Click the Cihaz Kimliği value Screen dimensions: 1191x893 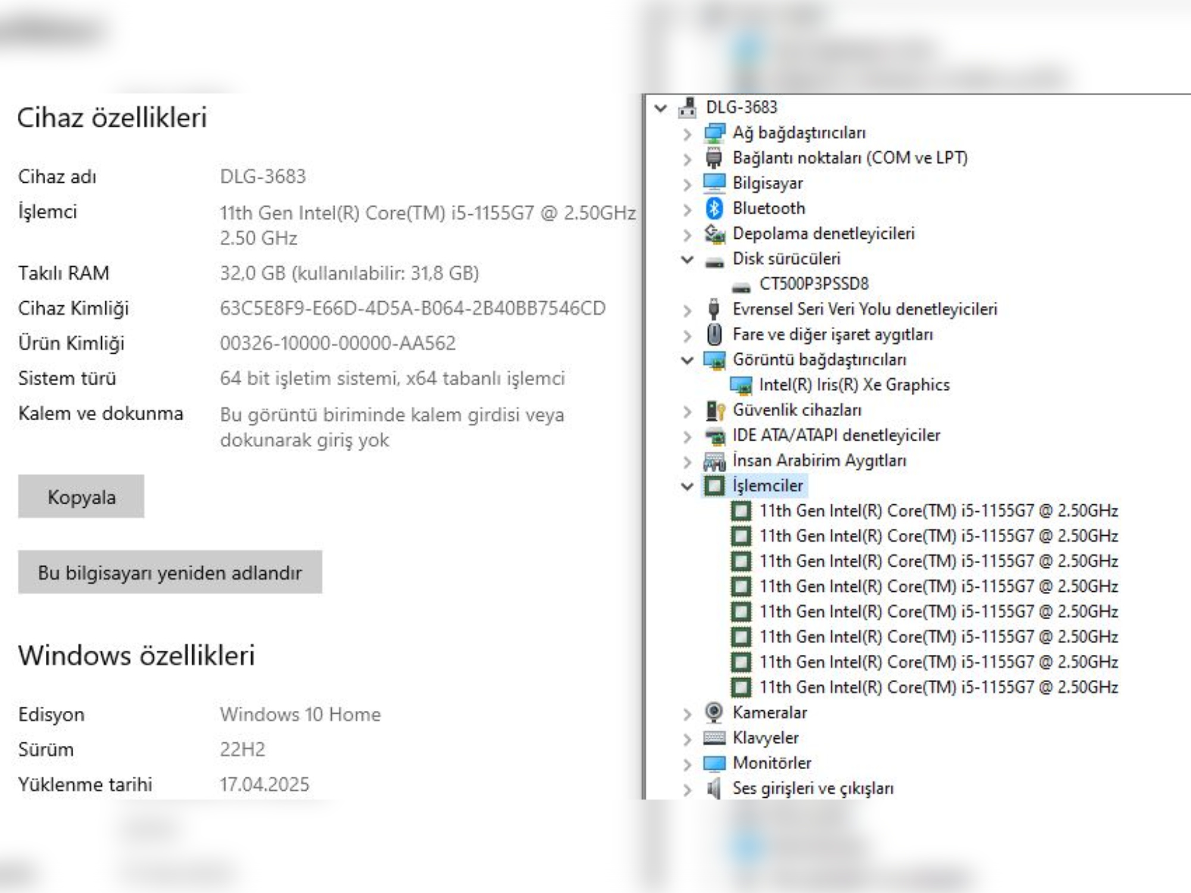point(413,308)
